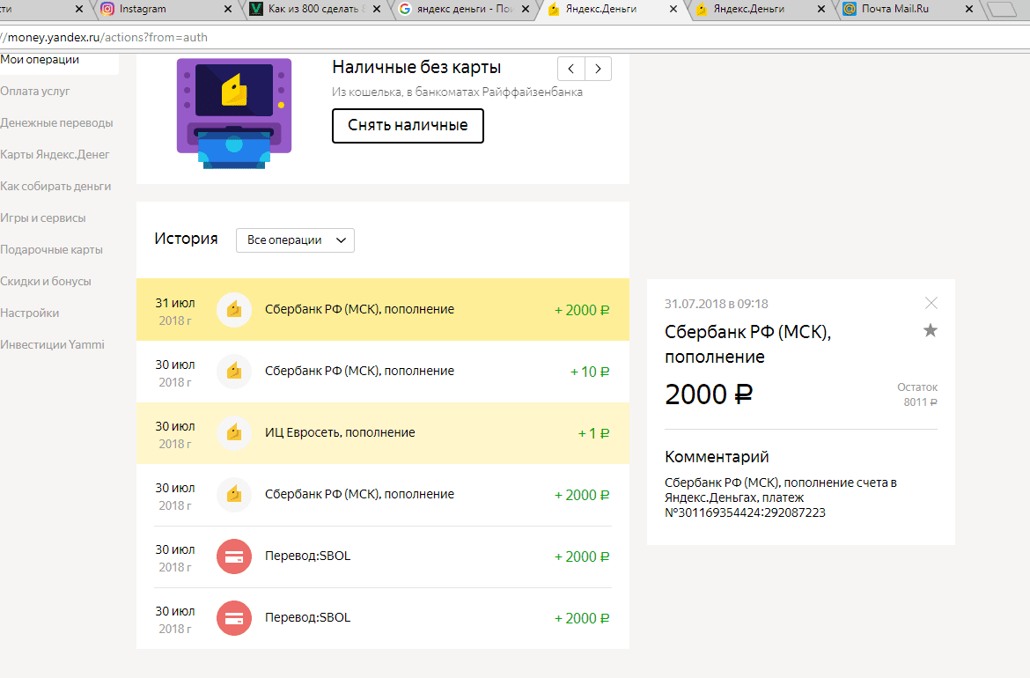Screen dimensions: 1030x678
Task: Click red card icon of first Перевод:SBOL
Action: pos(233,556)
